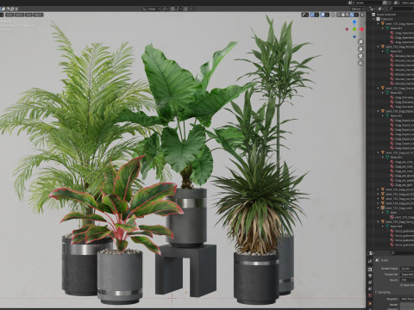Screen dimensions: 414x310
Task: Open the viewport shading options dropdown
Action: point(356,15)
